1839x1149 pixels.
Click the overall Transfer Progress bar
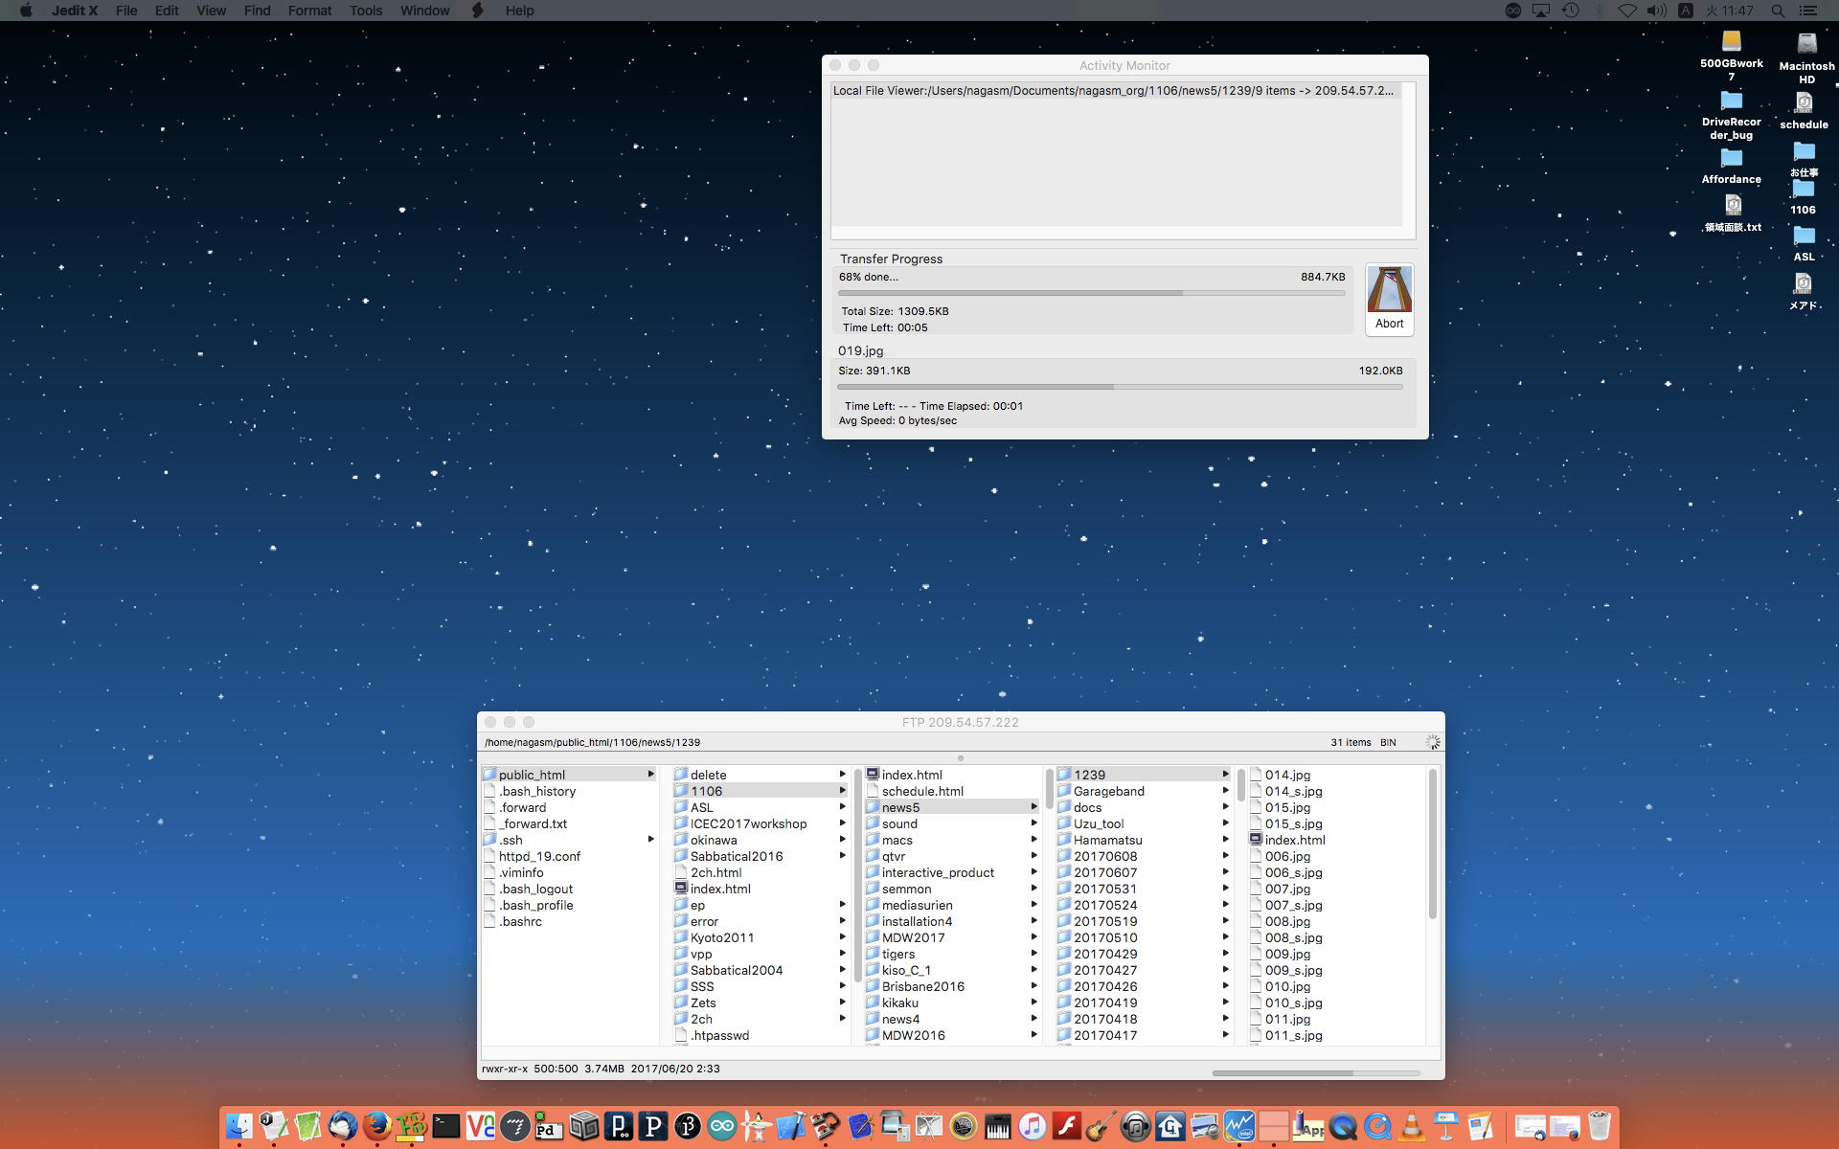pos(1091,293)
